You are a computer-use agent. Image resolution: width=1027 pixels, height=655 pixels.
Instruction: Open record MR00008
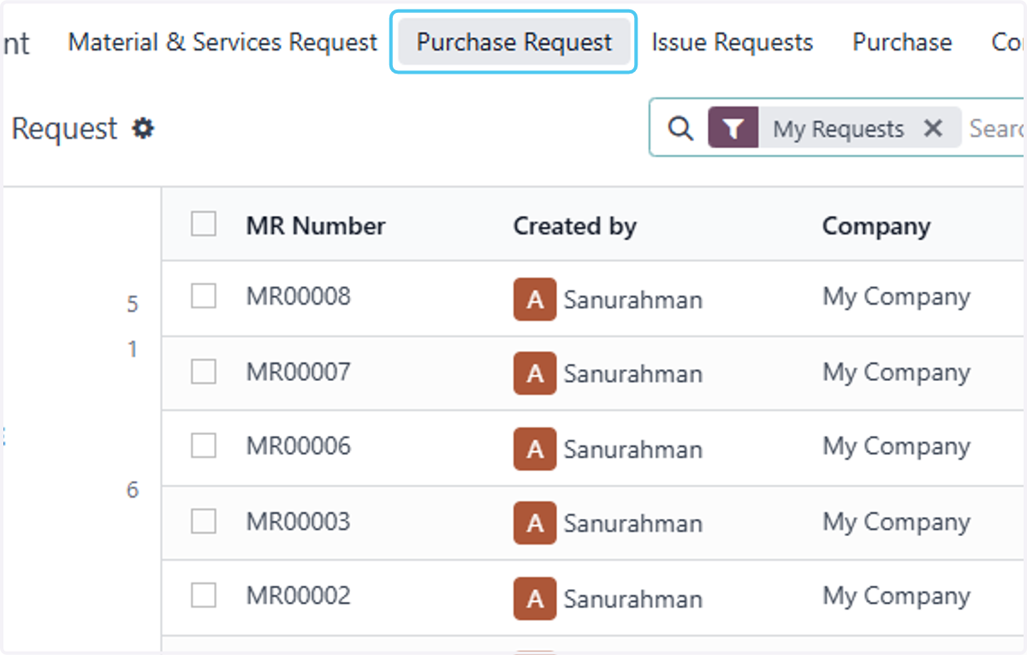tap(299, 297)
